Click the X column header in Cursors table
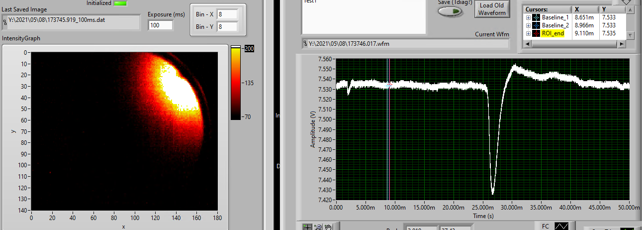The height and width of the screenshot is (230, 642). pos(577,9)
